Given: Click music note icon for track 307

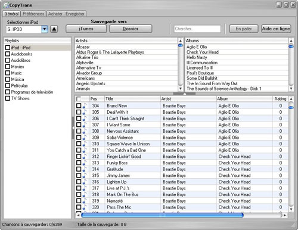Looking at the screenshot, I should point(85,125).
